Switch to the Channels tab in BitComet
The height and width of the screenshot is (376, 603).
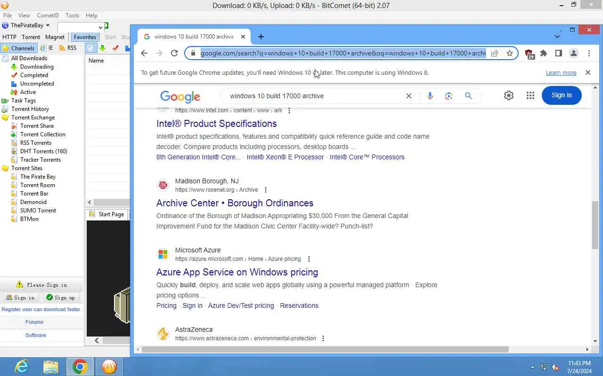pos(18,48)
